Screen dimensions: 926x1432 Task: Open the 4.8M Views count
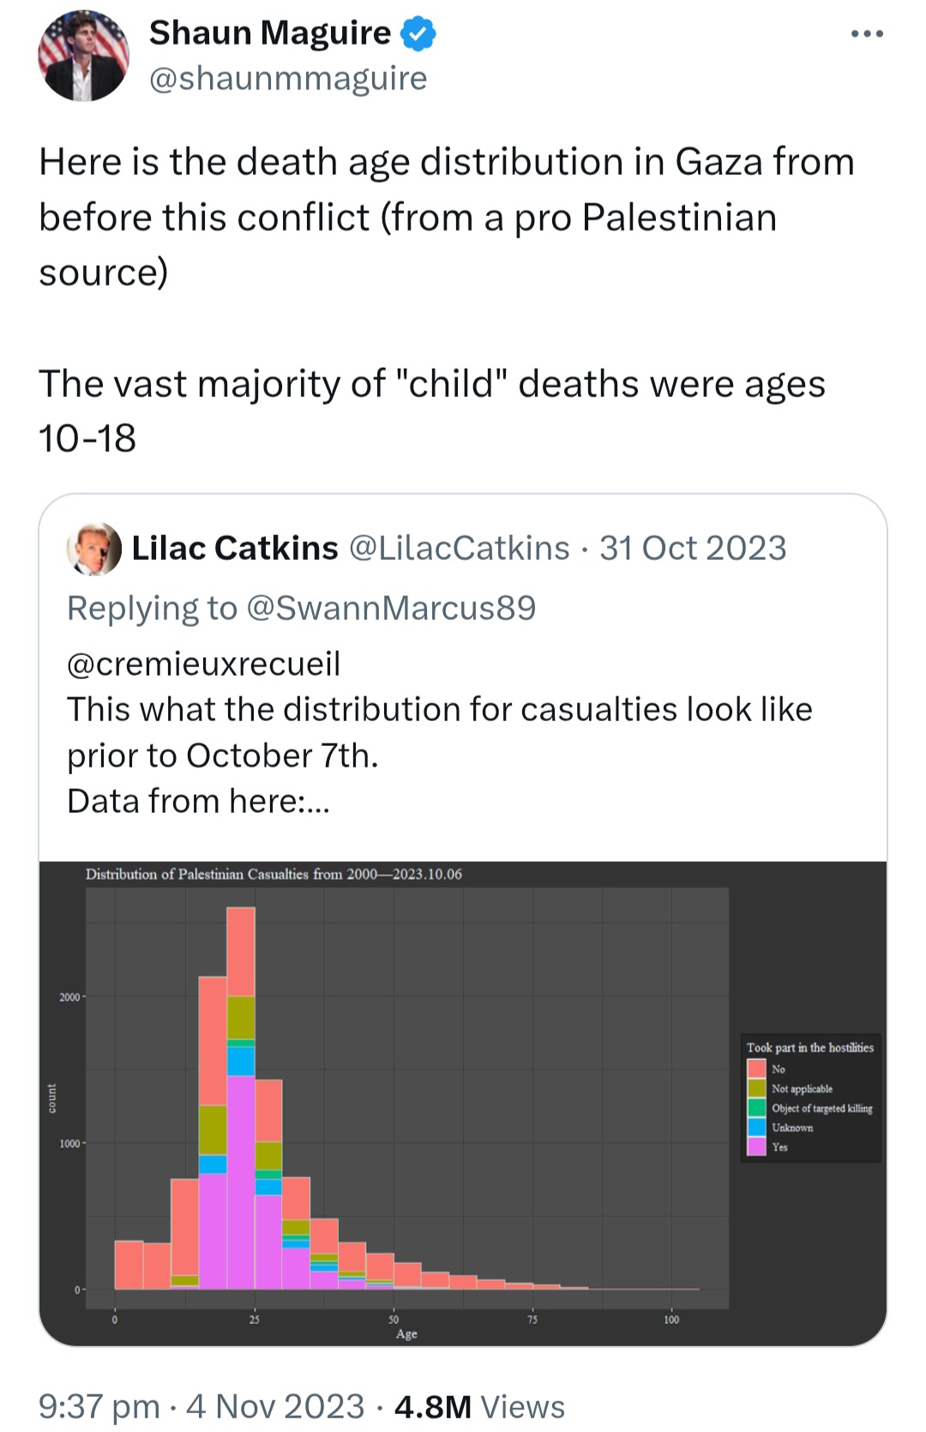coord(479,1406)
